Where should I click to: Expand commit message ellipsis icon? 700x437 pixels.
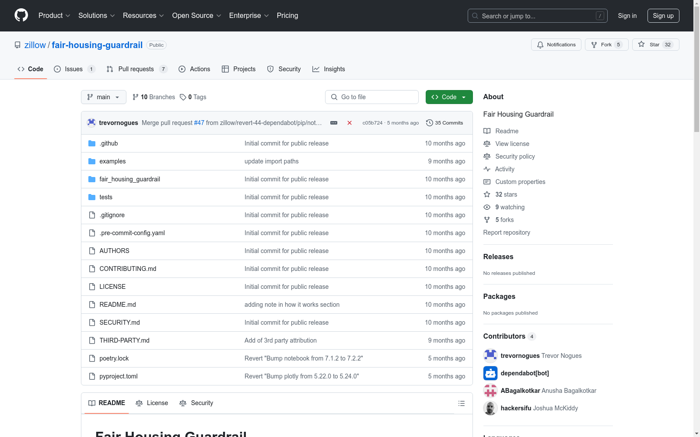click(334, 123)
